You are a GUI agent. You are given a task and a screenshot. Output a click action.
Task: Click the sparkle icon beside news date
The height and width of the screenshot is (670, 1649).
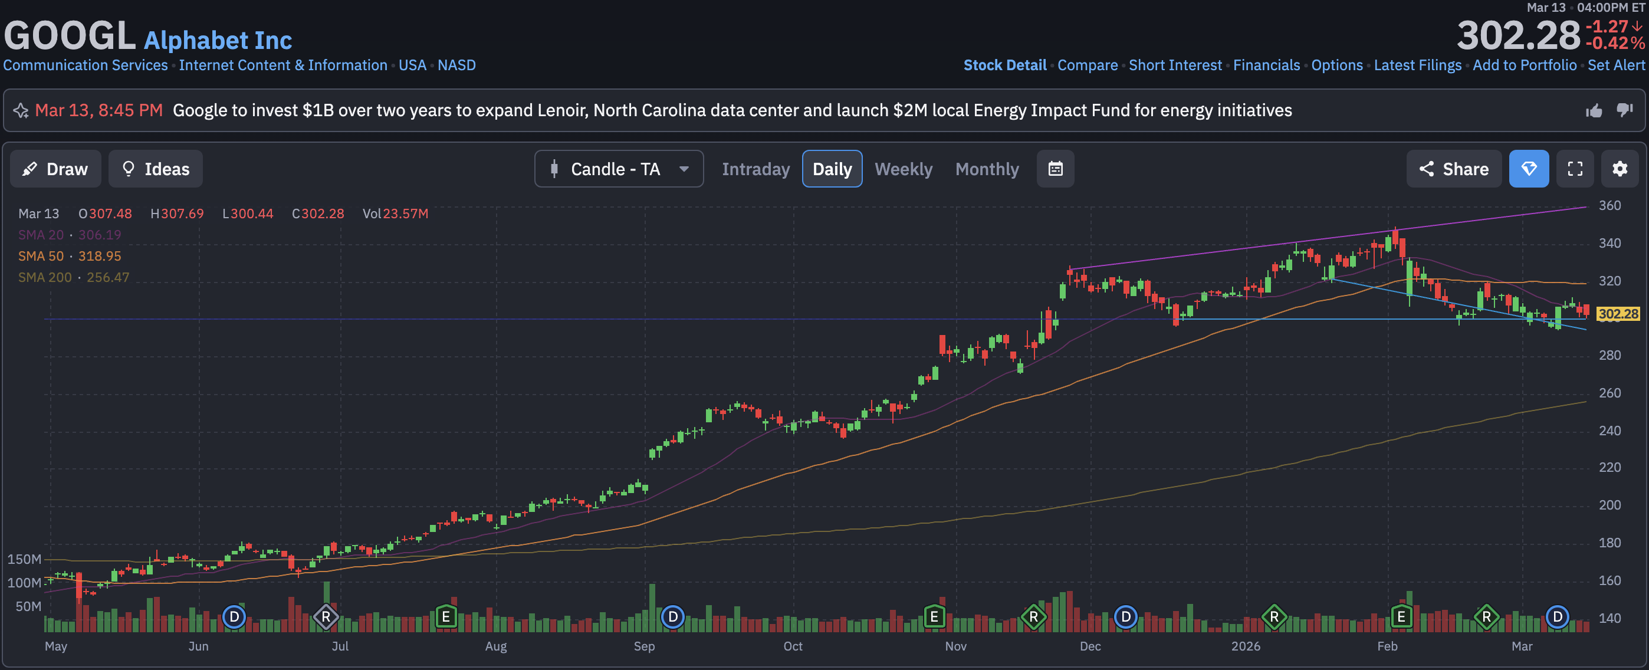coord(21,111)
